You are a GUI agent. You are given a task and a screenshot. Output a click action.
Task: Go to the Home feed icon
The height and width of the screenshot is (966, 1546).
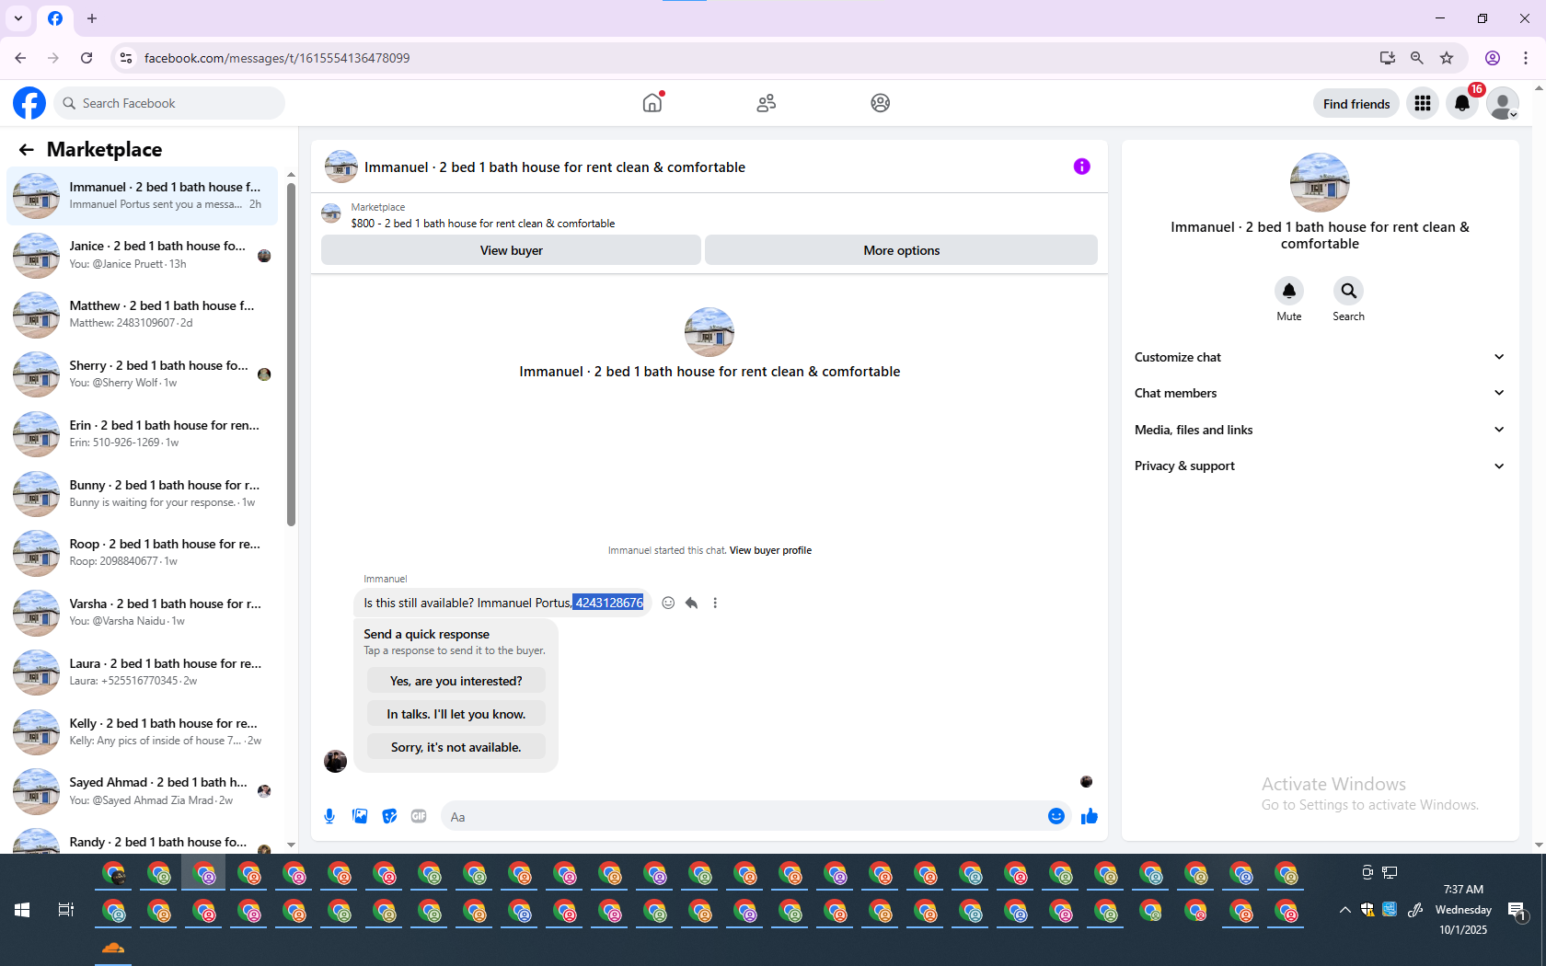pyautogui.click(x=652, y=103)
